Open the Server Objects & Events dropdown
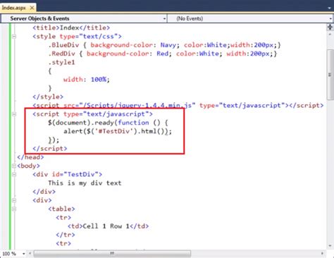 click(x=84, y=18)
